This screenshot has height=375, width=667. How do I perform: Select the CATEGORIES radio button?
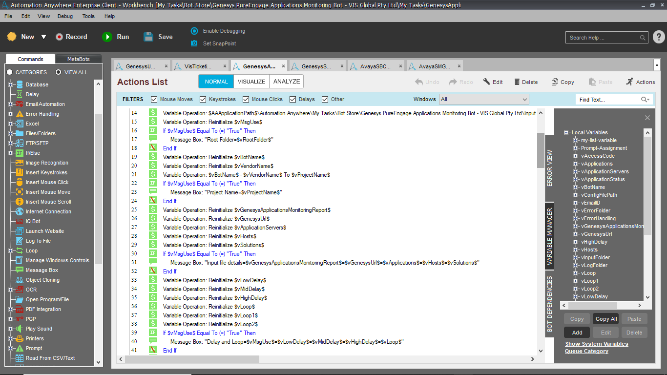tap(10, 72)
